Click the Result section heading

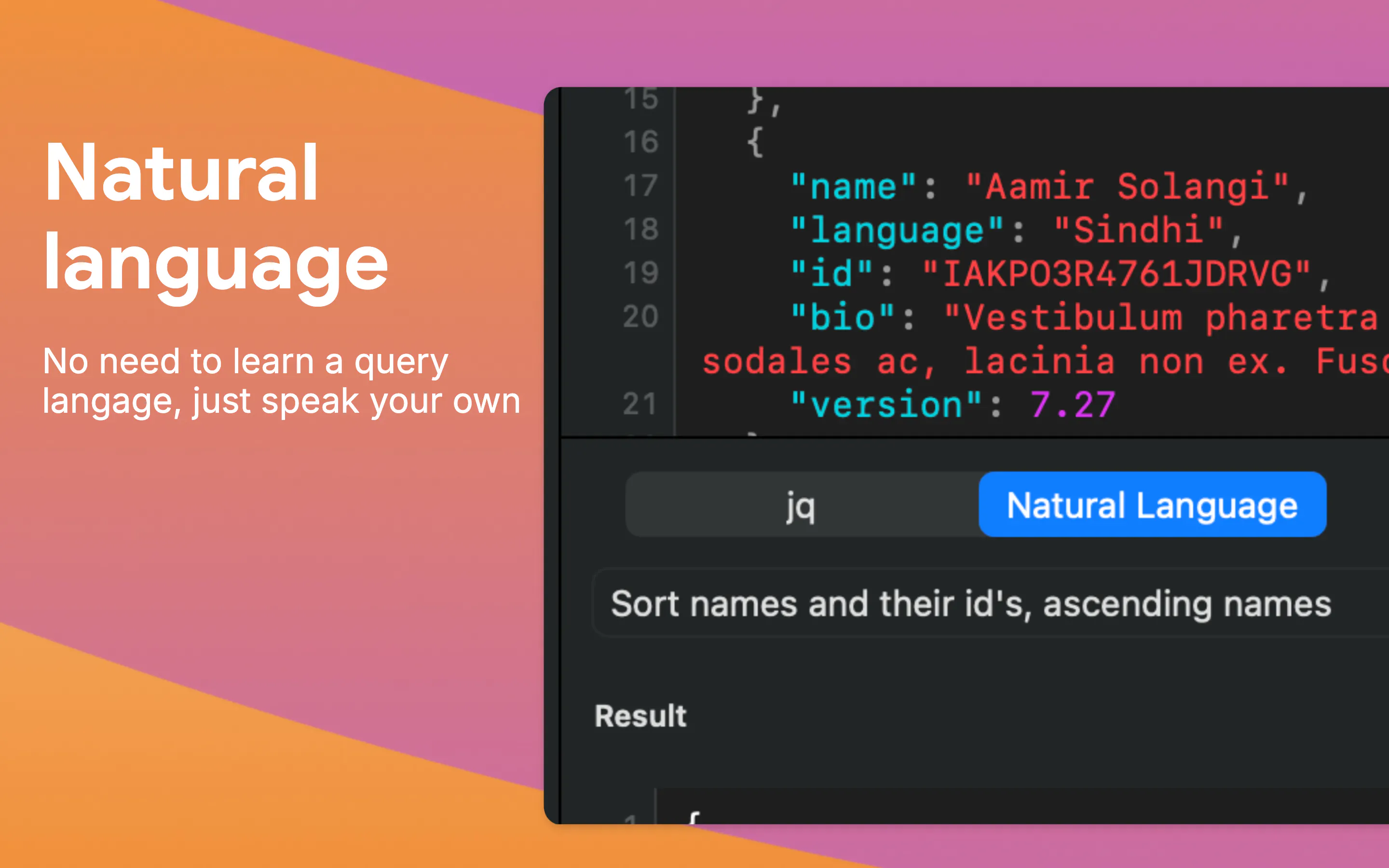tap(640, 716)
